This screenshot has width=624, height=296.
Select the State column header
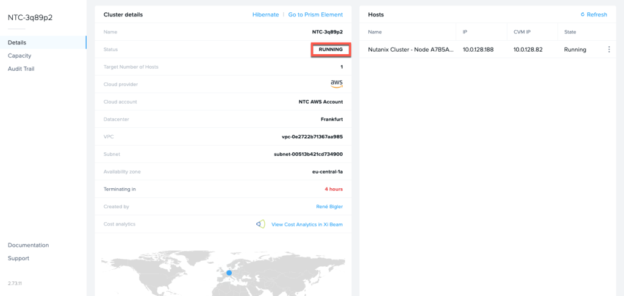coord(570,32)
